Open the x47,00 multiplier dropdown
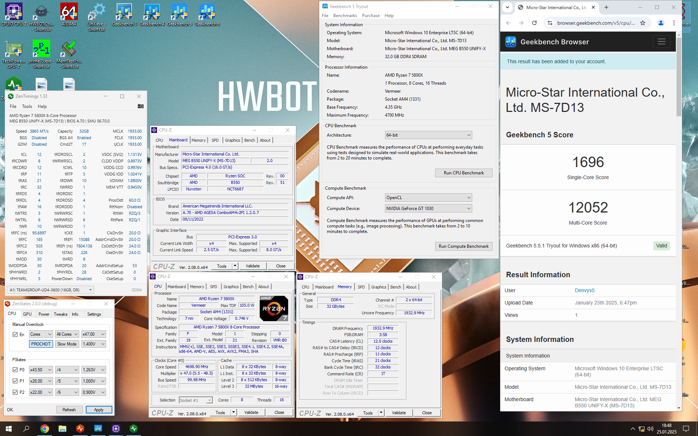The width and height of the screenshot is (698, 436). (x=93, y=334)
